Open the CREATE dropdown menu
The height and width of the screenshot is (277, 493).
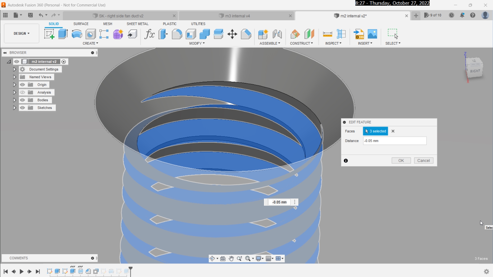tap(90, 43)
